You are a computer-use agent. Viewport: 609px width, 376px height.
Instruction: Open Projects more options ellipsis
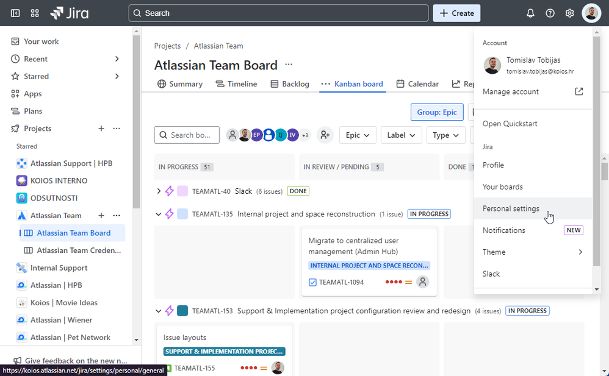click(117, 129)
